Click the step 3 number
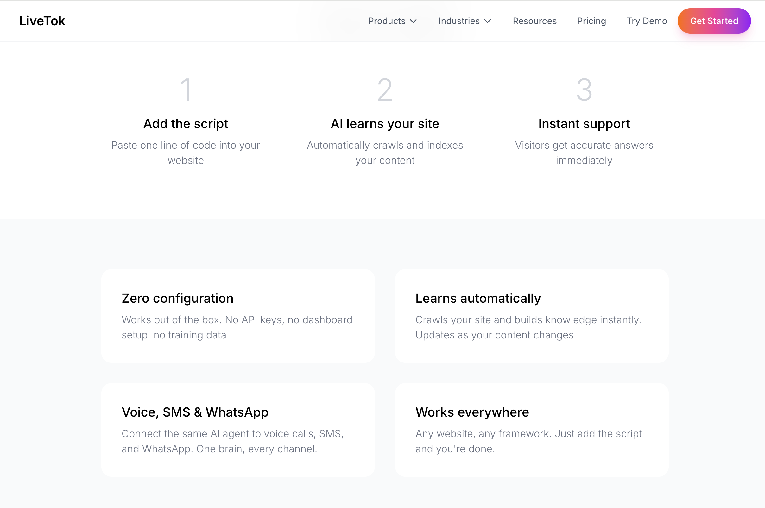The width and height of the screenshot is (765, 508). pyautogui.click(x=584, y=90)
